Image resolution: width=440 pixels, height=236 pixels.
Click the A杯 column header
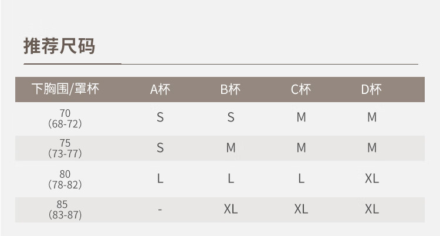click(x=160, y=90)
